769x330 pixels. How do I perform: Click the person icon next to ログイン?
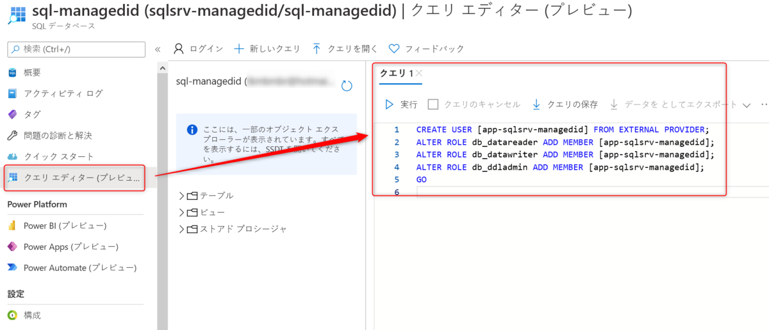[179, 49]
